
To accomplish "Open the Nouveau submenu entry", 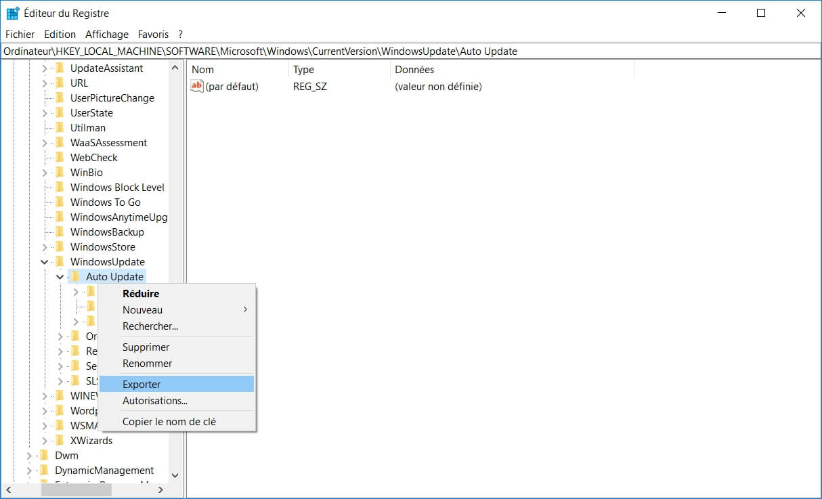I will point(177,309).
